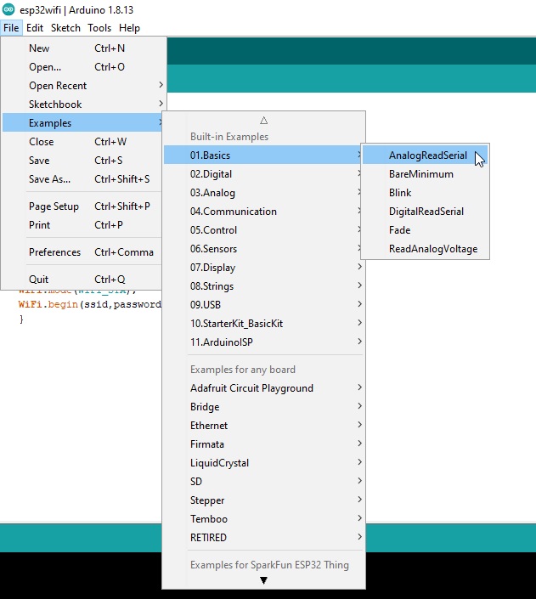Viewport: 536px width, 599px height.
Task: Open the Sketch menu
Action: click(x=65, y=28)
